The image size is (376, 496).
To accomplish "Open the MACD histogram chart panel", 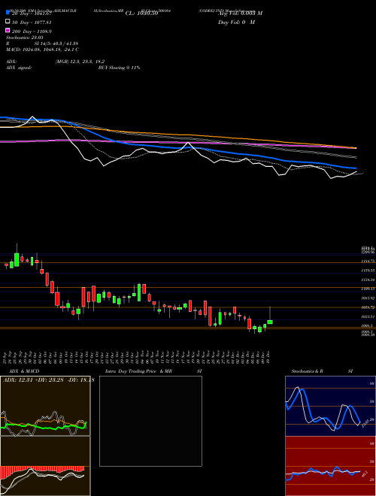I will click(x=45, y=466).
